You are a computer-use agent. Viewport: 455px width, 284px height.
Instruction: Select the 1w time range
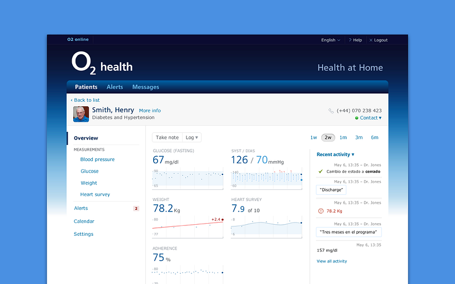314,137
